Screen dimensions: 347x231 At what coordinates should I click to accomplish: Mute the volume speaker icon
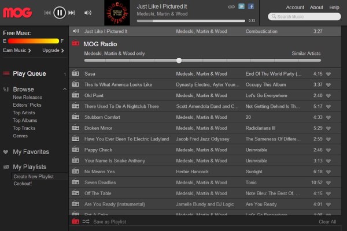click(x=88, y=12)
